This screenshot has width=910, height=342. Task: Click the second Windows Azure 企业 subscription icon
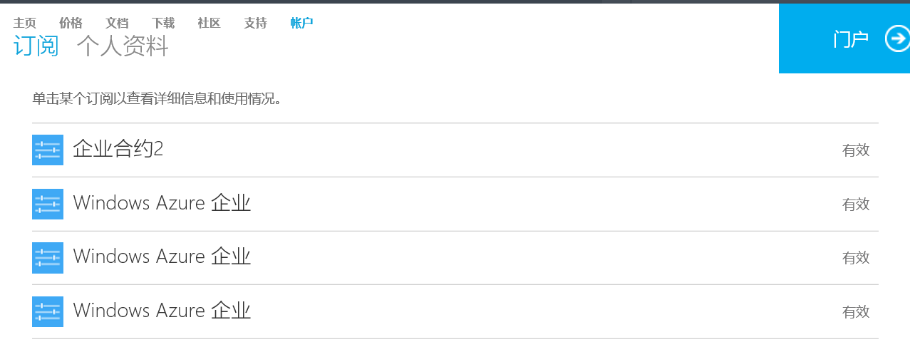pyautogui.click(x=48, y=257)
